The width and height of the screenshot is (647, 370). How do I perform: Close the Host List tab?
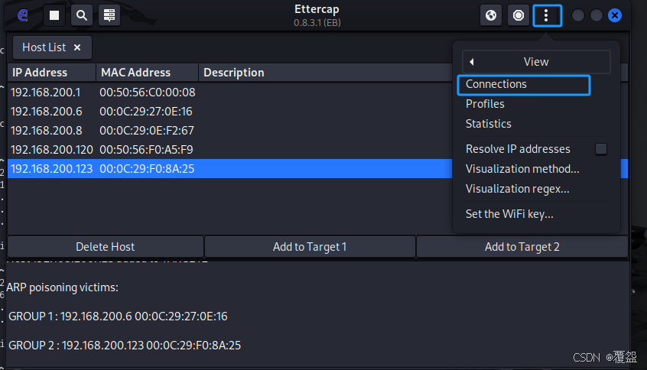(77, 47)
